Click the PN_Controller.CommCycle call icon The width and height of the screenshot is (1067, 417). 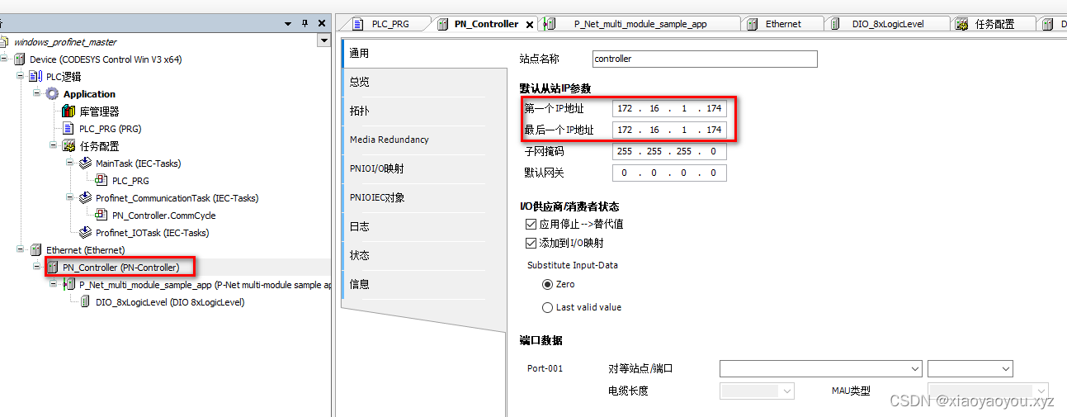point(102,216)
